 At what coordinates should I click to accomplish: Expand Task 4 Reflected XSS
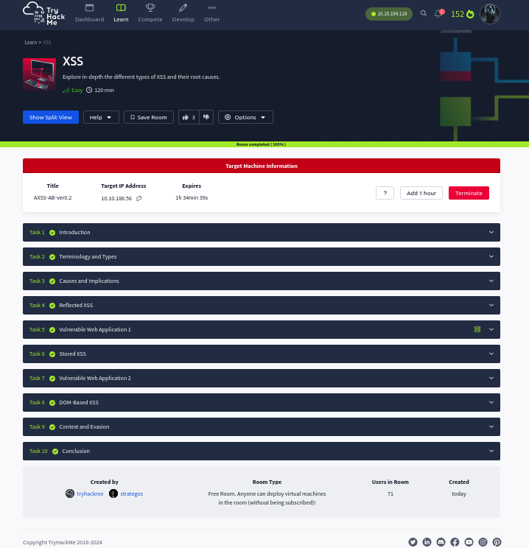262,306
